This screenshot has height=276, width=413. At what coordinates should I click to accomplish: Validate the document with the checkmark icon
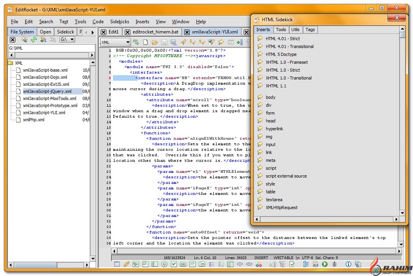click(x=174, y=264)
